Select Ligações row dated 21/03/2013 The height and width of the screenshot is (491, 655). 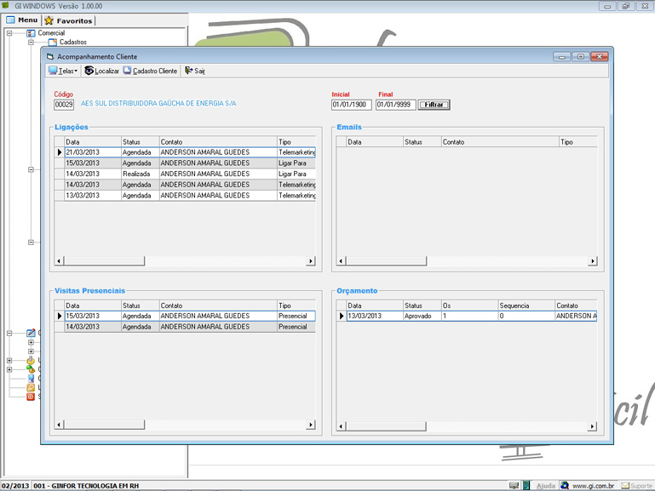tap(185, 152)
